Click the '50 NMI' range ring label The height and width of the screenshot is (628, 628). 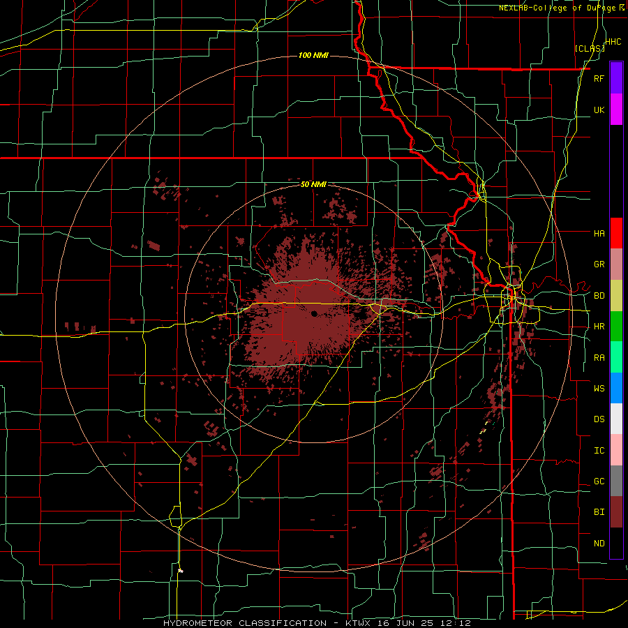[313, 184]
